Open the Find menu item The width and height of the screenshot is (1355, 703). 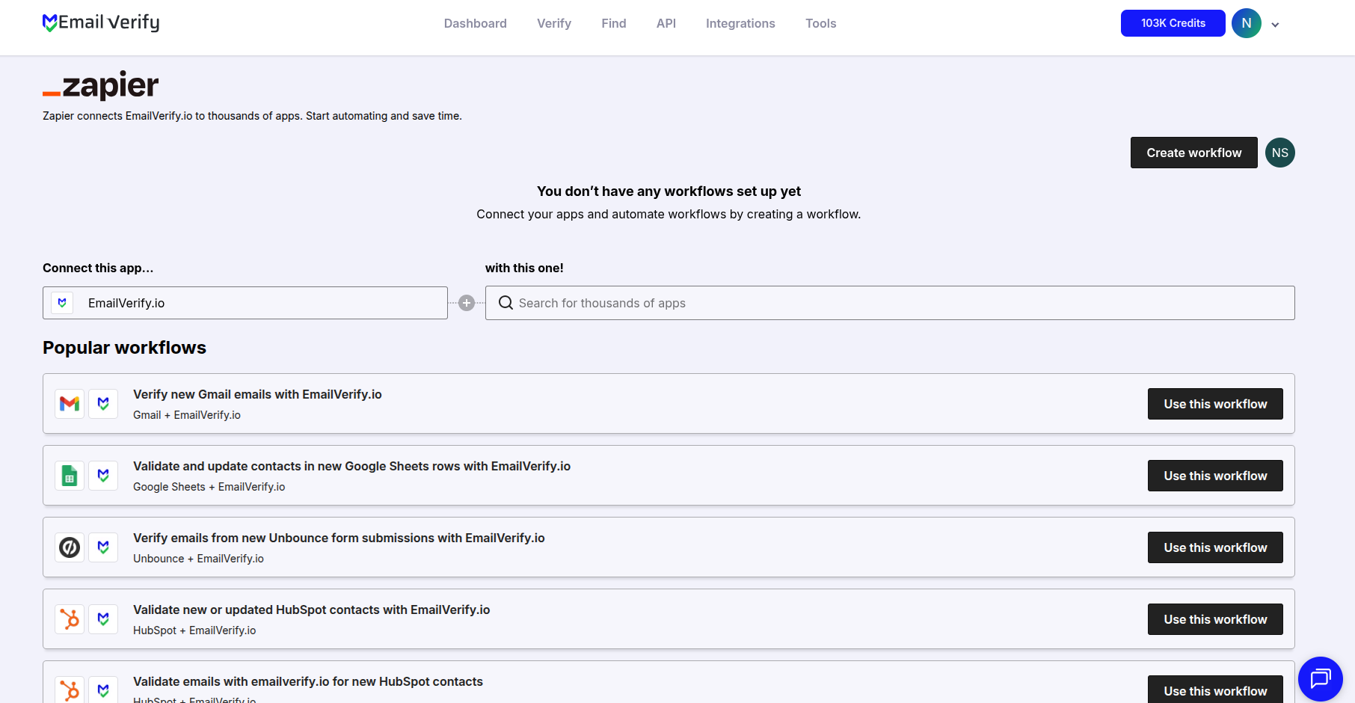pyautogui.click(x=614, y=23)
